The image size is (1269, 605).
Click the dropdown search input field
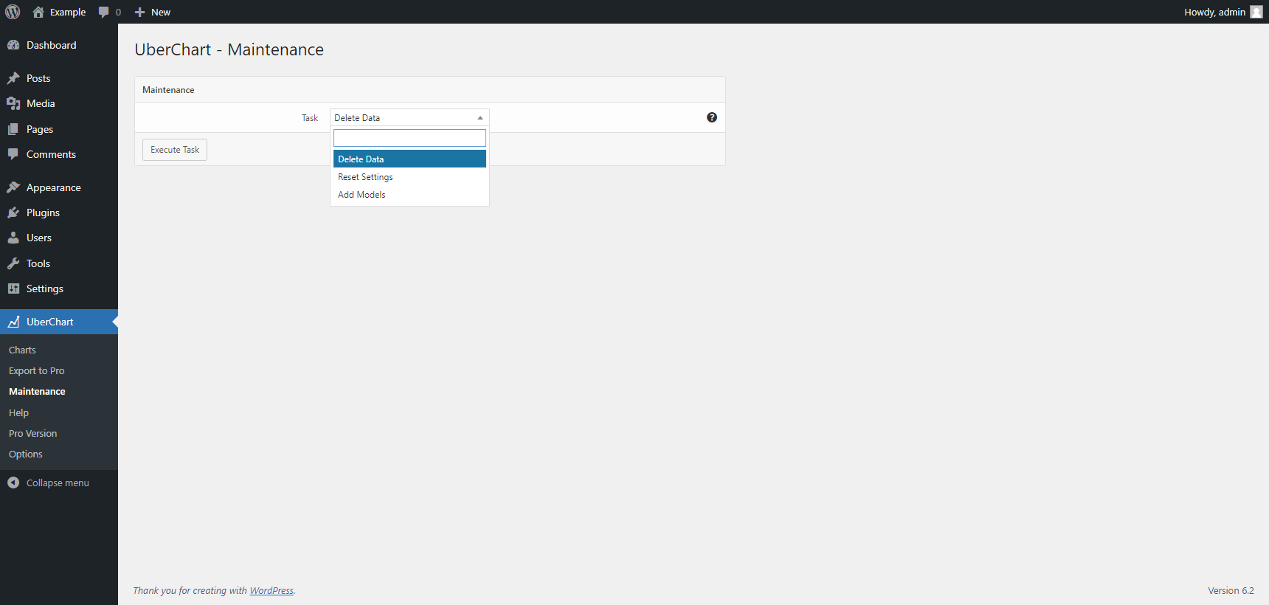[409, 138]
